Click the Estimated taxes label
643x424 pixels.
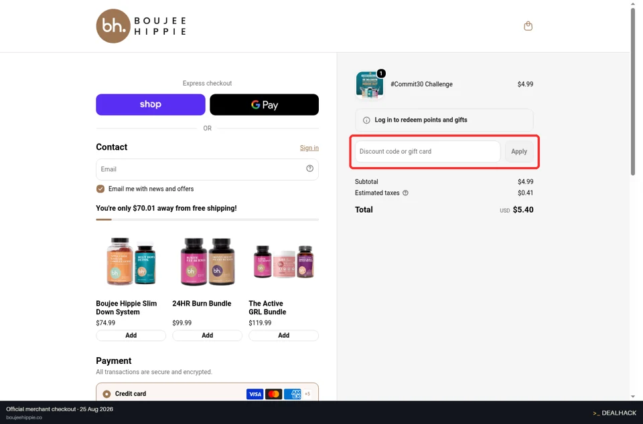click(x=377, y=193)
